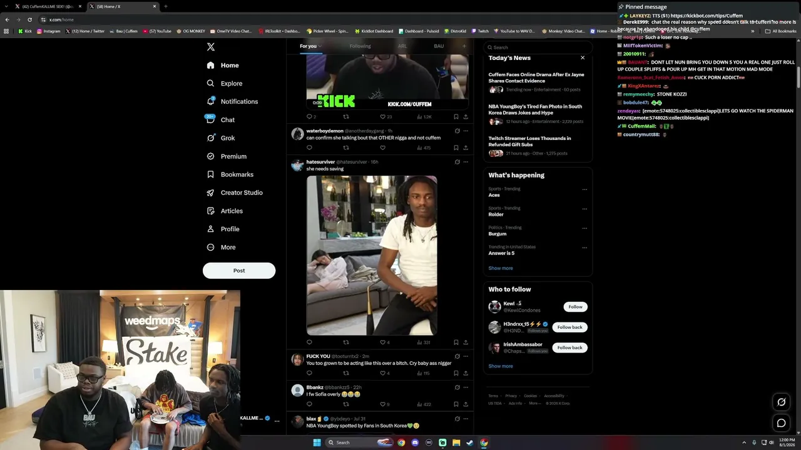Click the X logo above Home
The height and width of the screenshot is (450, 801).
coord(211,47)
